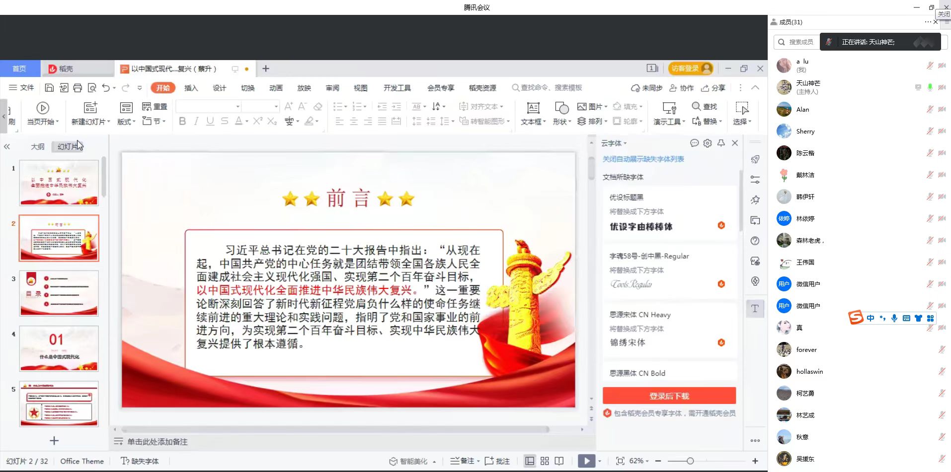
Task: Open the 云字体 dropdown
Action: (x=614, y=143)
